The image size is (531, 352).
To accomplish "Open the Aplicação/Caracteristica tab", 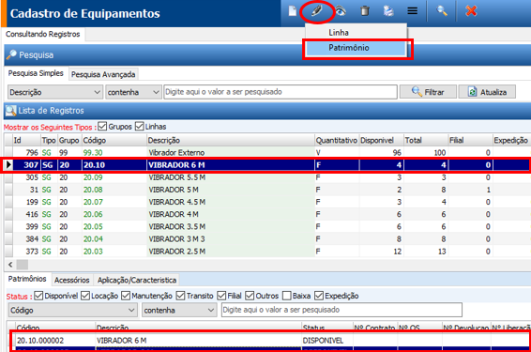I will tap(137, 280).
